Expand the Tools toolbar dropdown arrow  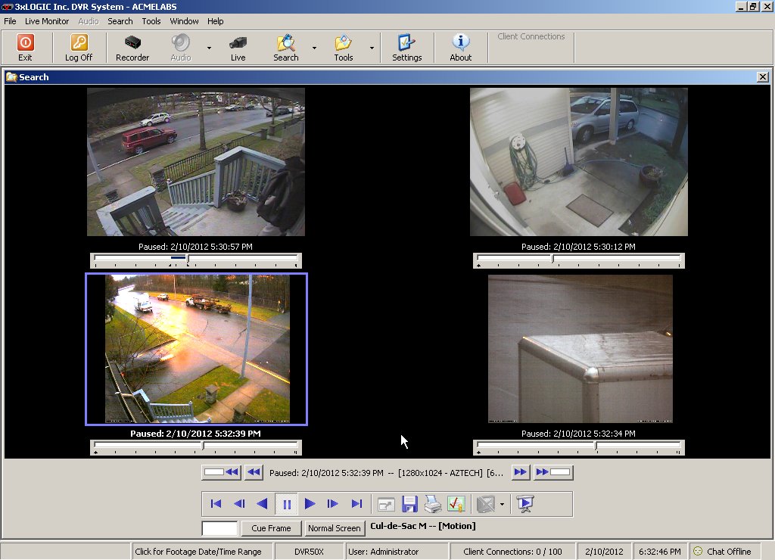point(372,48)
